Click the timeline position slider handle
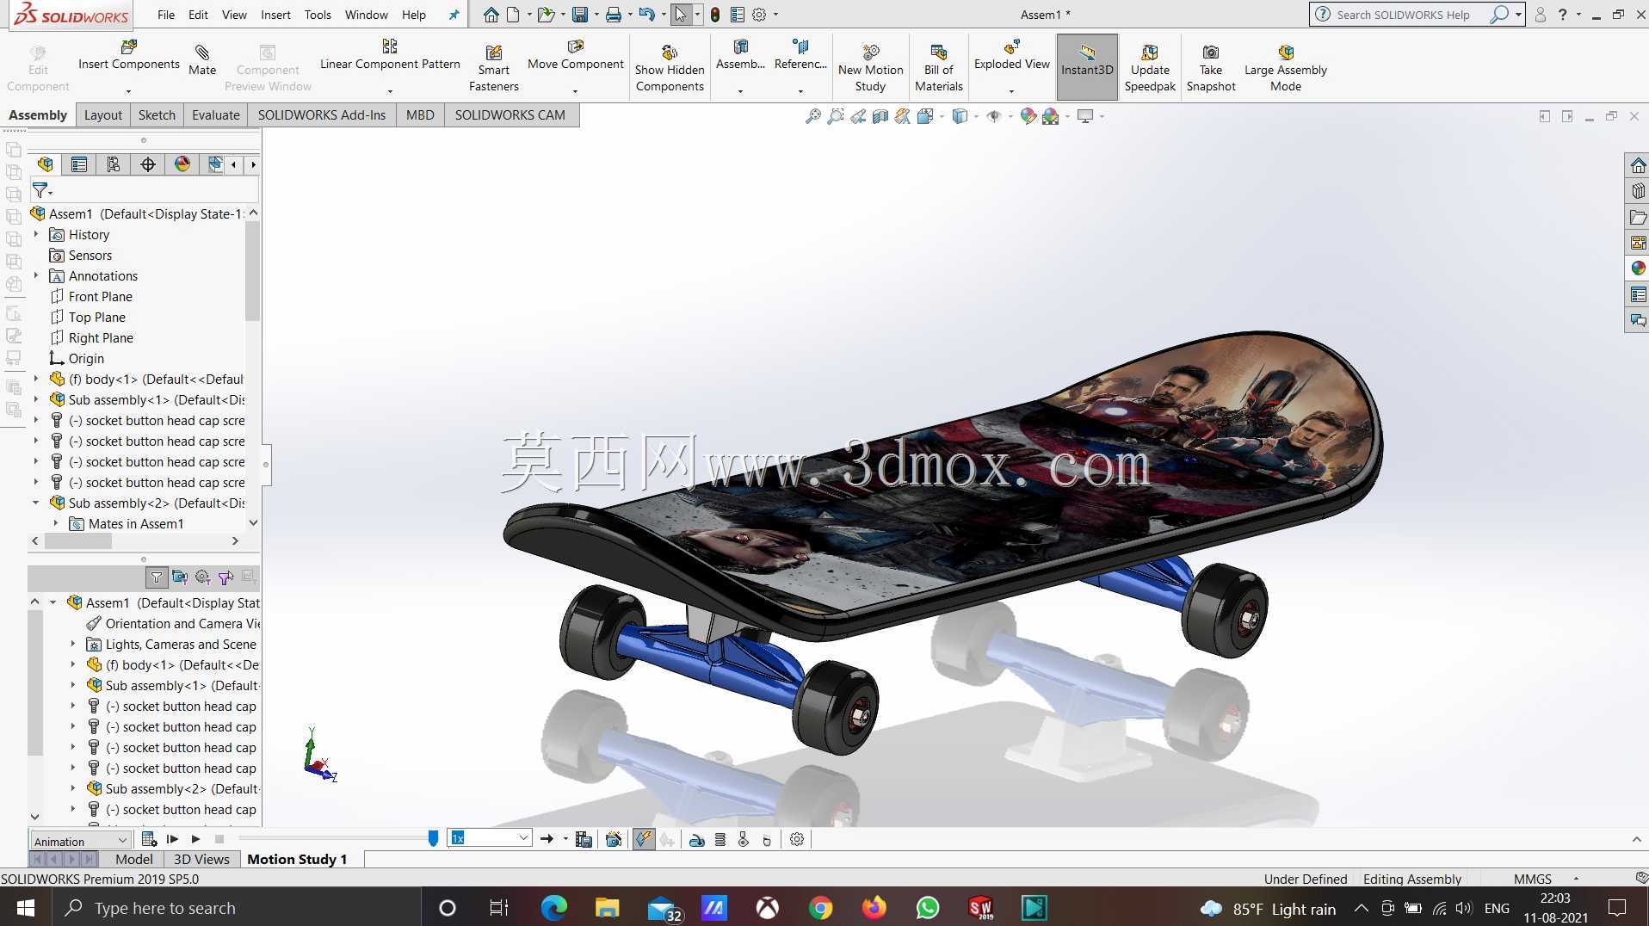The image size is (1649, 926). (433, 839)
